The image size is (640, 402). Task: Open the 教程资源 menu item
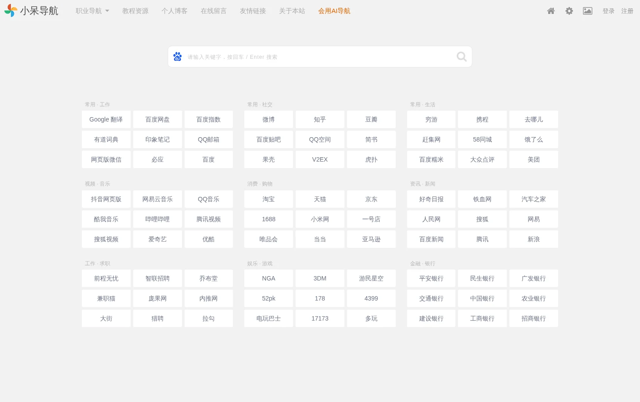(135, 11)
